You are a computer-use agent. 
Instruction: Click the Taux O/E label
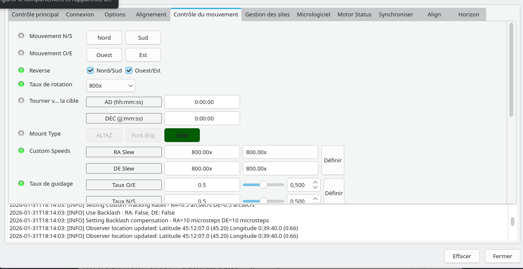(124, 185)
